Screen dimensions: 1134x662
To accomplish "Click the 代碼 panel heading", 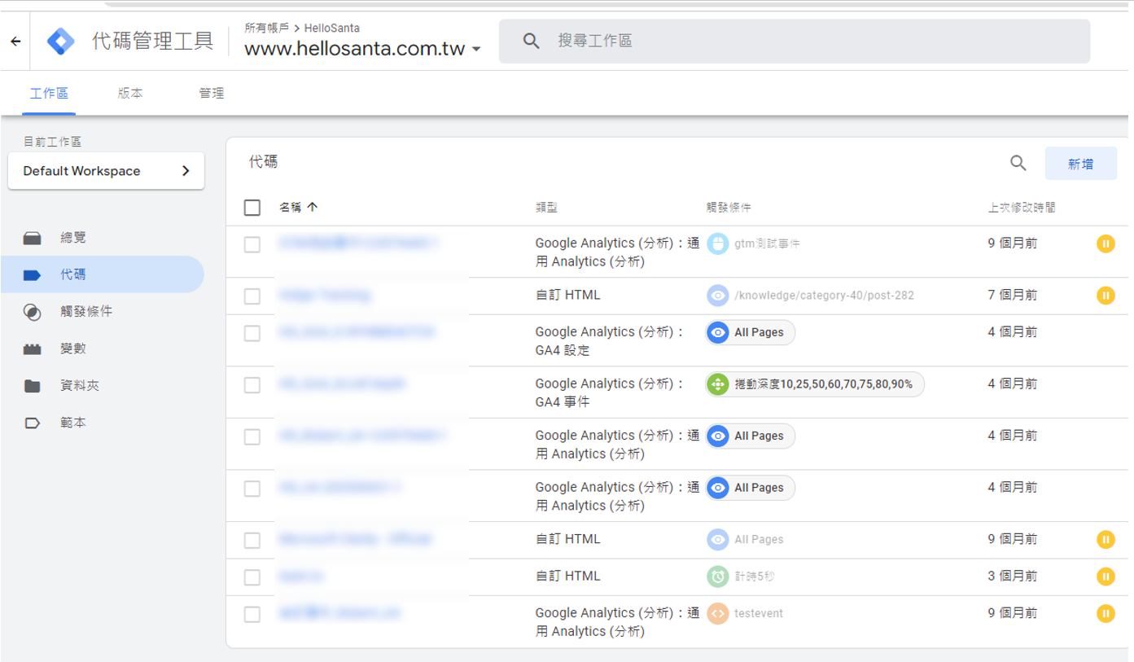I will point(264,162).
